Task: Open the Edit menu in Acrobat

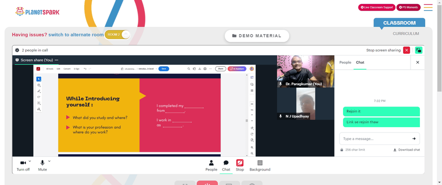Action: [58, 69]
